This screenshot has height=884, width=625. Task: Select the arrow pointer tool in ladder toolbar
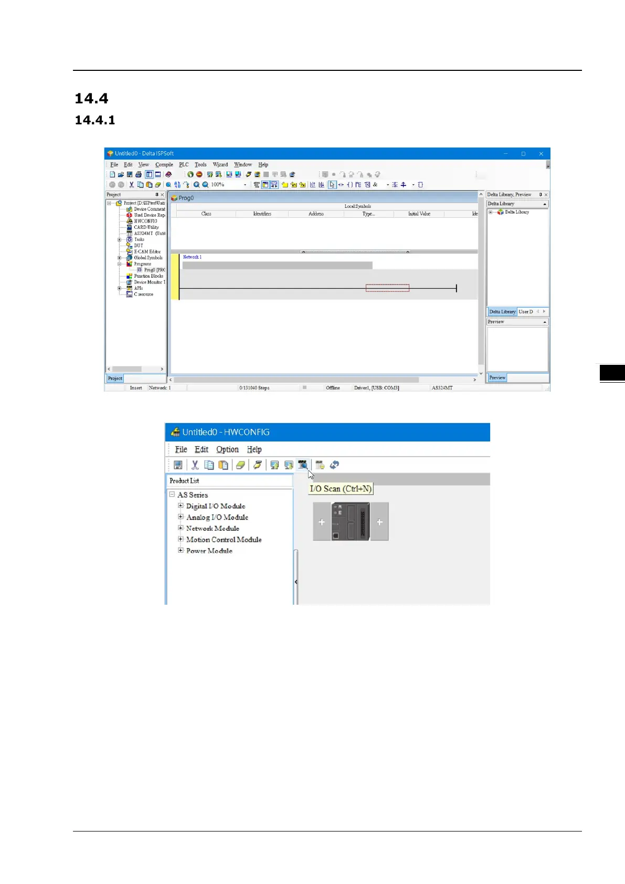332,185
